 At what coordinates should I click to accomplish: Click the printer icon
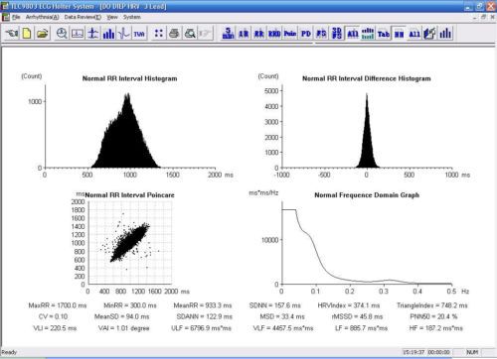point(174,34)
